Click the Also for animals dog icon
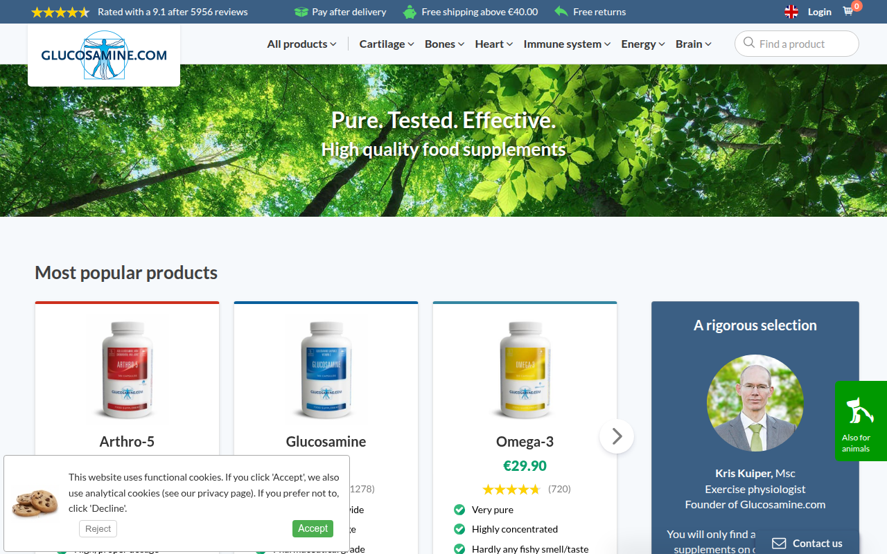 (860, 411)
